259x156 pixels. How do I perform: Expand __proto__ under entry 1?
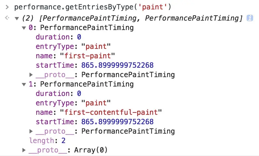click(x=31, y=131)
